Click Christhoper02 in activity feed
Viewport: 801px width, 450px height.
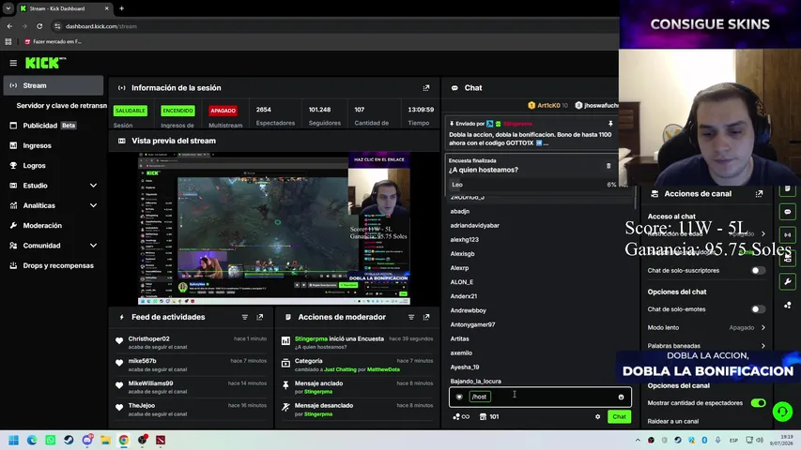(148, 338)
